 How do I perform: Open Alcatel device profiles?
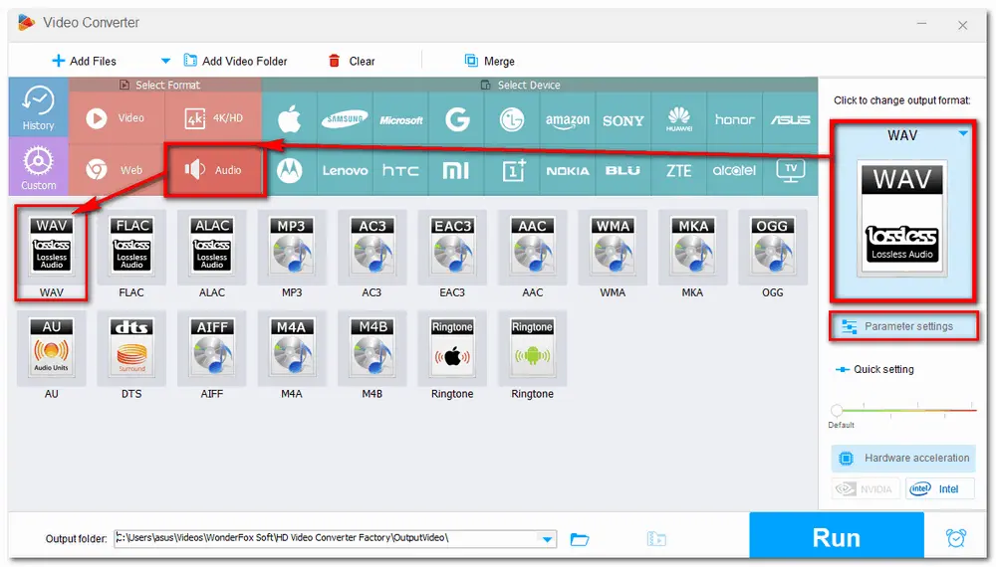click(x=734, y=171)
